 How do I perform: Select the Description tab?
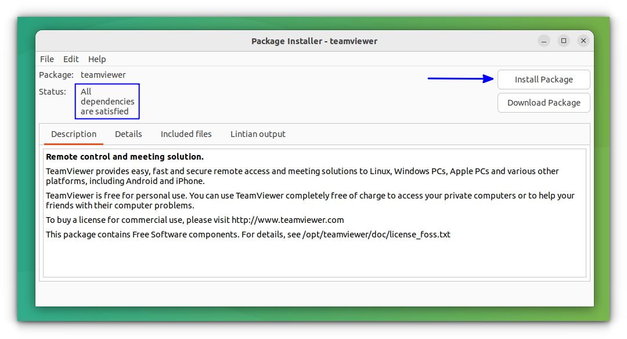pos(73,134)
